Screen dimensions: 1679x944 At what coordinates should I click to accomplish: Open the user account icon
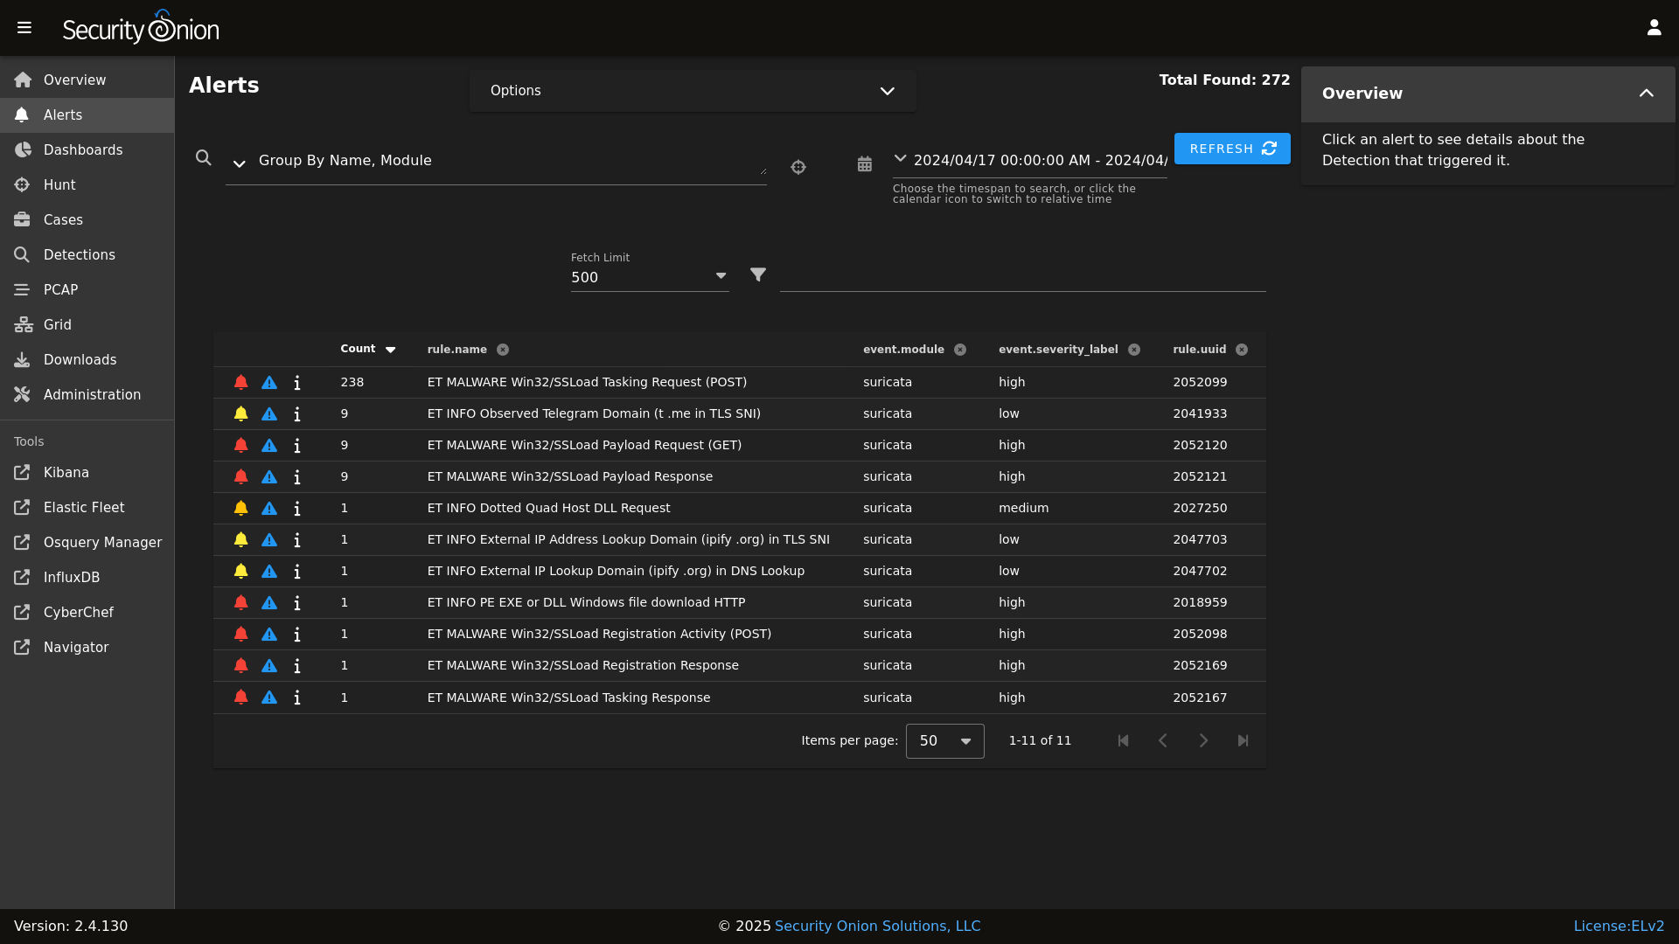1654,28
